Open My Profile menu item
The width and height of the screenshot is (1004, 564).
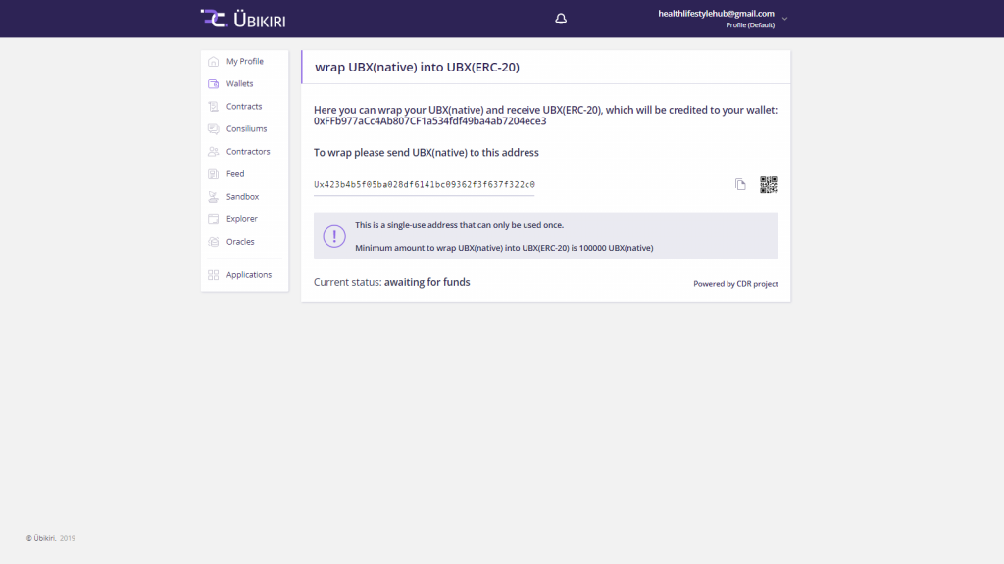click(244, 62)
